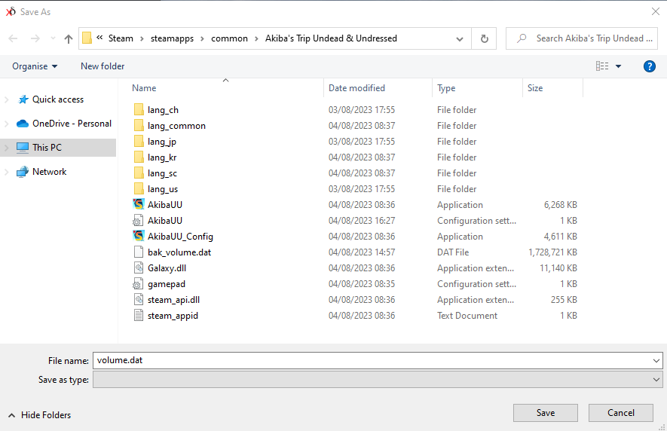Click the Cancel button
Image resolution: width=667 pixels, height=431 pixels.
(x=620, y=413)
